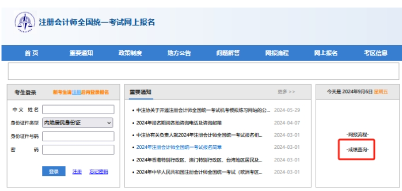
Task: Click the date 2024-04-07
Action: click(287, 123)
